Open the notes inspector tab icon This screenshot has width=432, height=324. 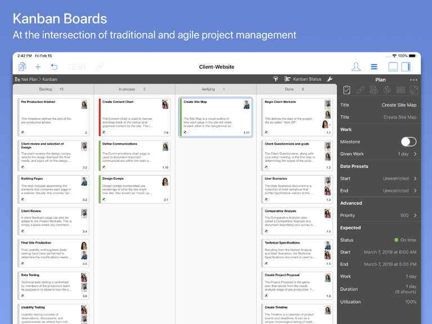414,90
